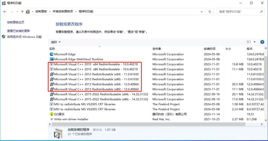The image size is (268, 141).
Task: Open 启用或关闭 Windows 功能 link
Action: 24,37
